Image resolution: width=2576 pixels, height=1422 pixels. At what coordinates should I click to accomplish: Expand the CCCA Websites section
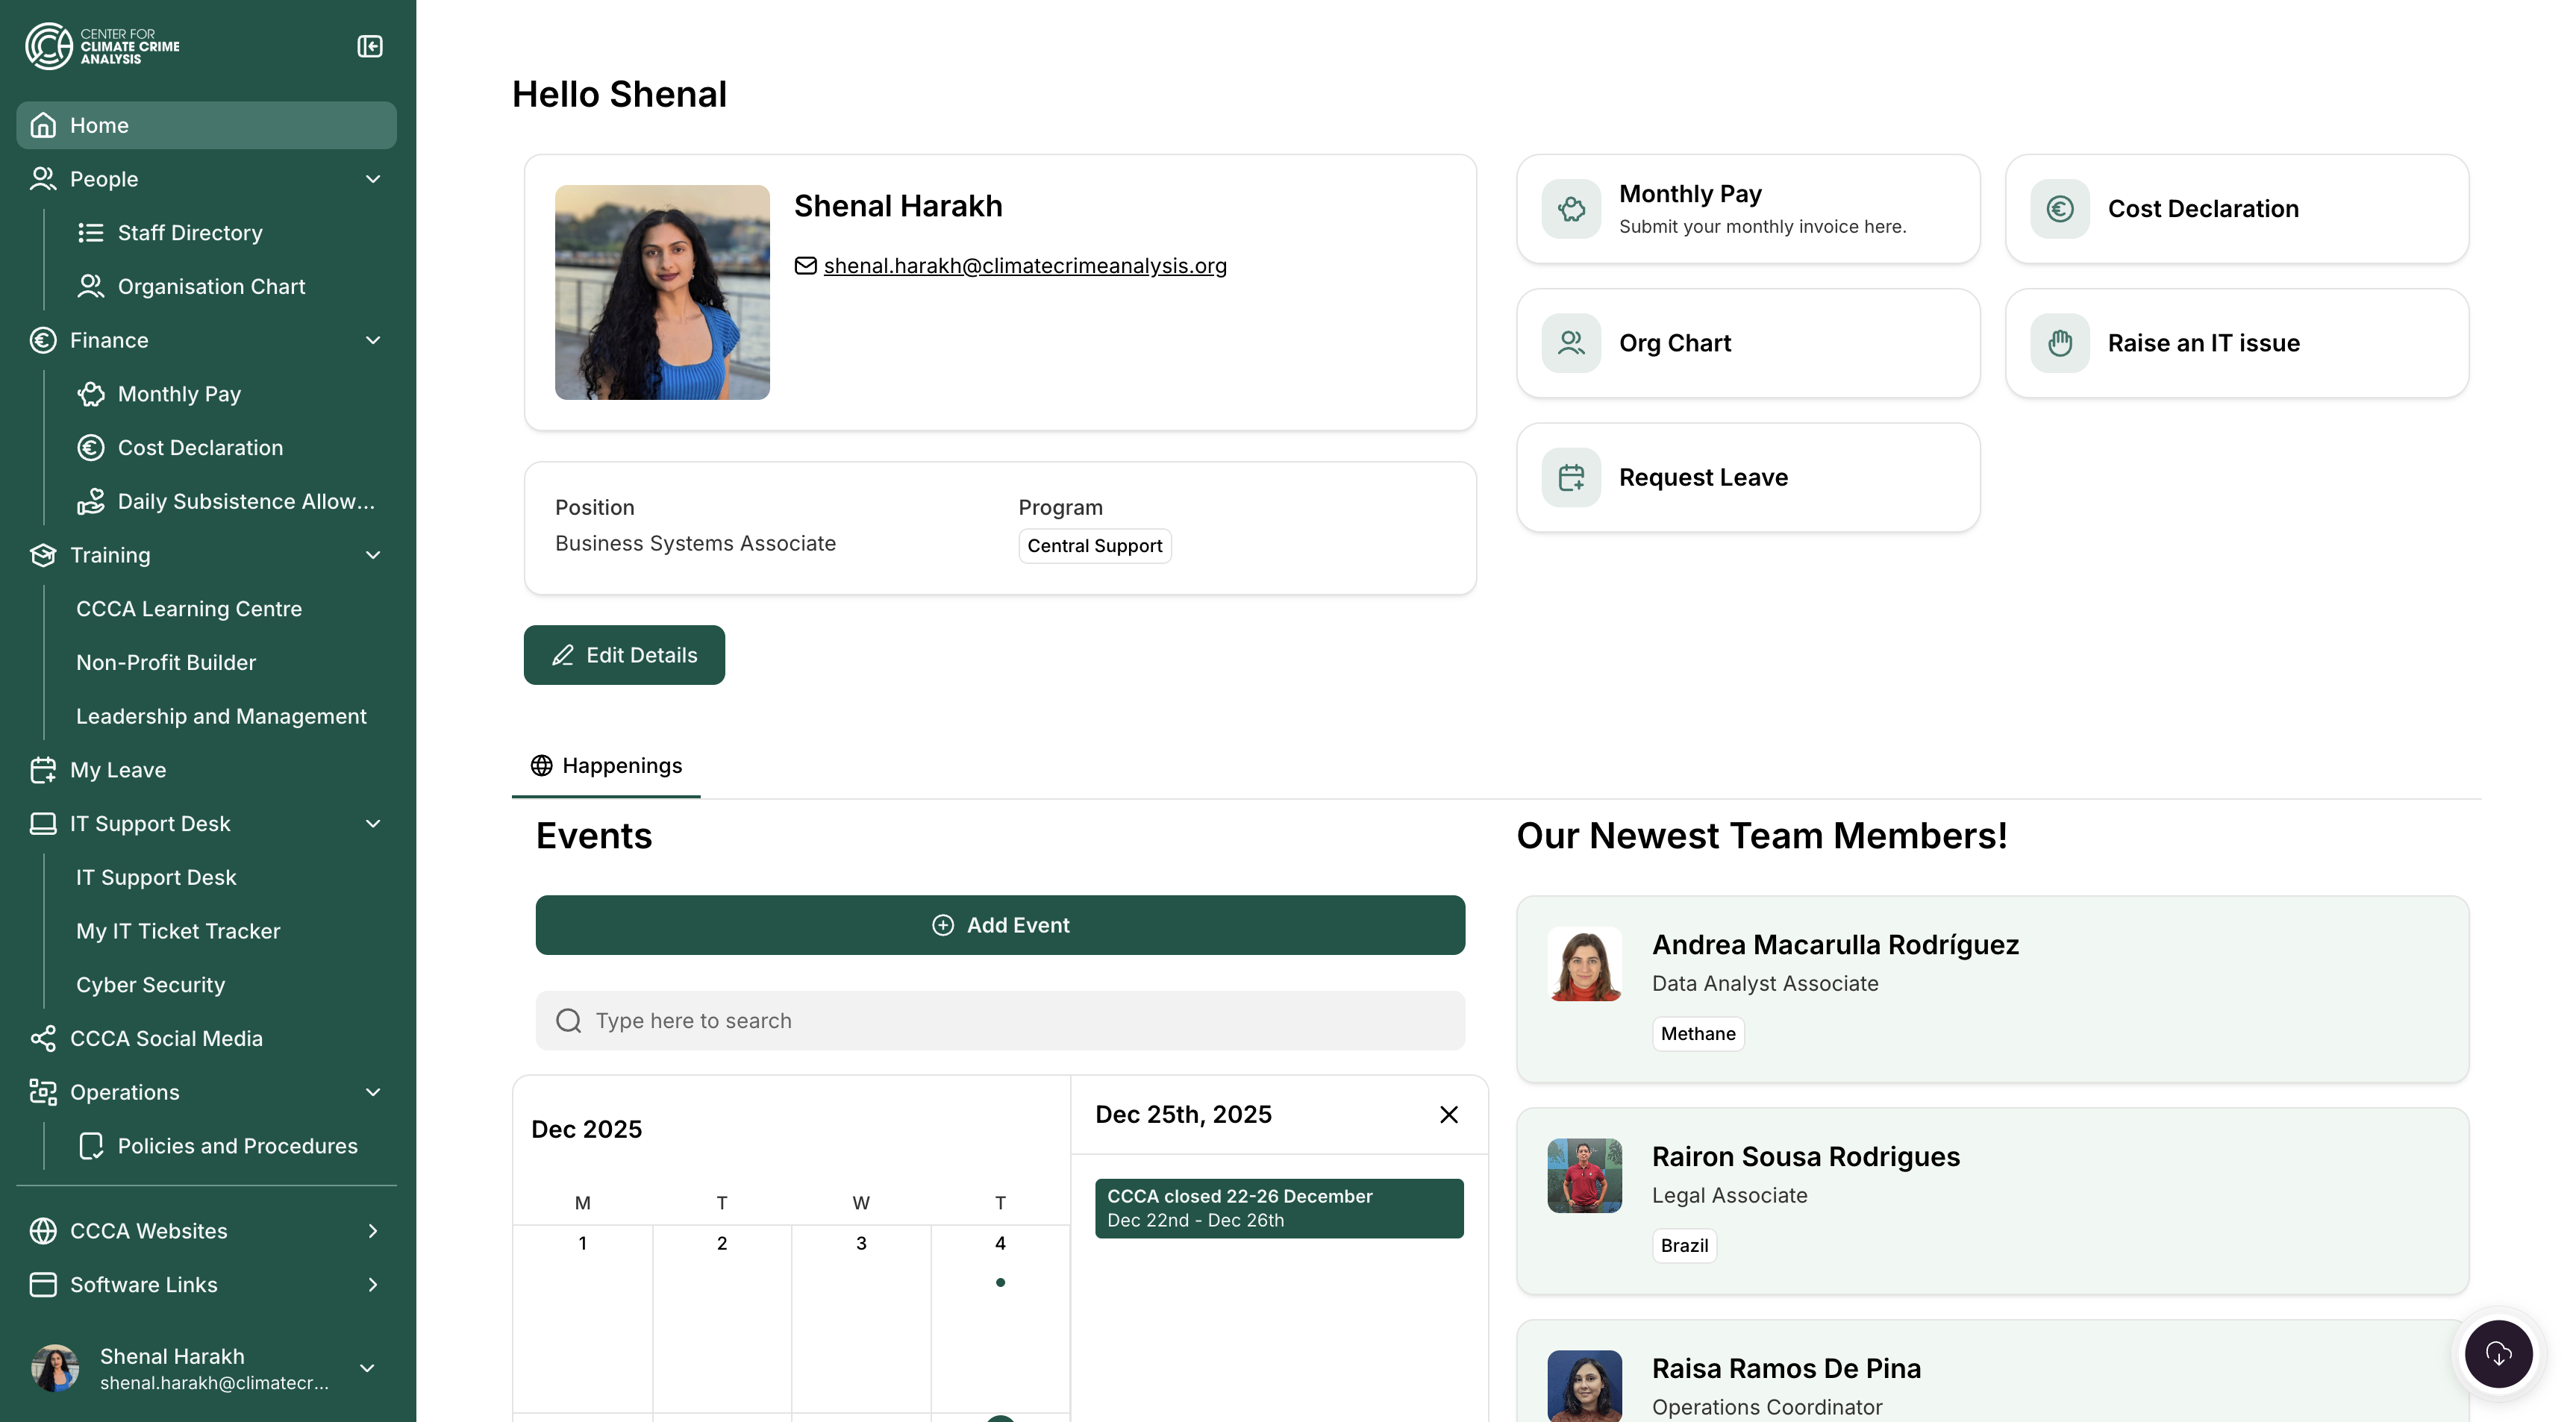(373, 1230)
